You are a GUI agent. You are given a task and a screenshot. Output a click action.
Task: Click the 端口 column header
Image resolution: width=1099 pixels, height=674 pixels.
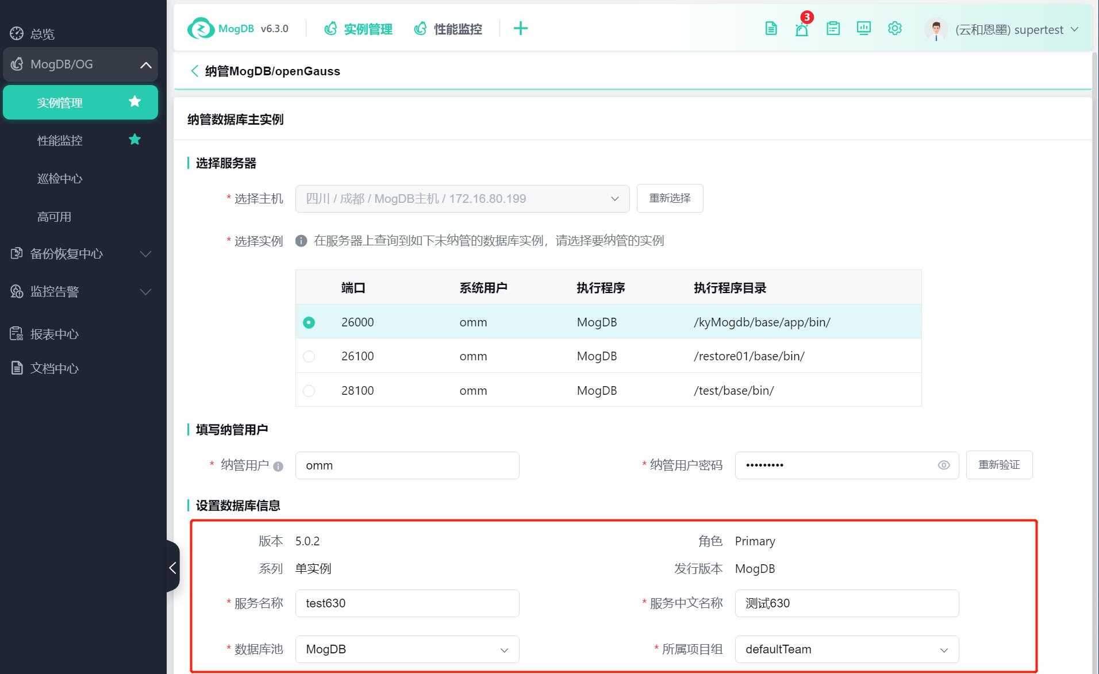click(353, 288)
